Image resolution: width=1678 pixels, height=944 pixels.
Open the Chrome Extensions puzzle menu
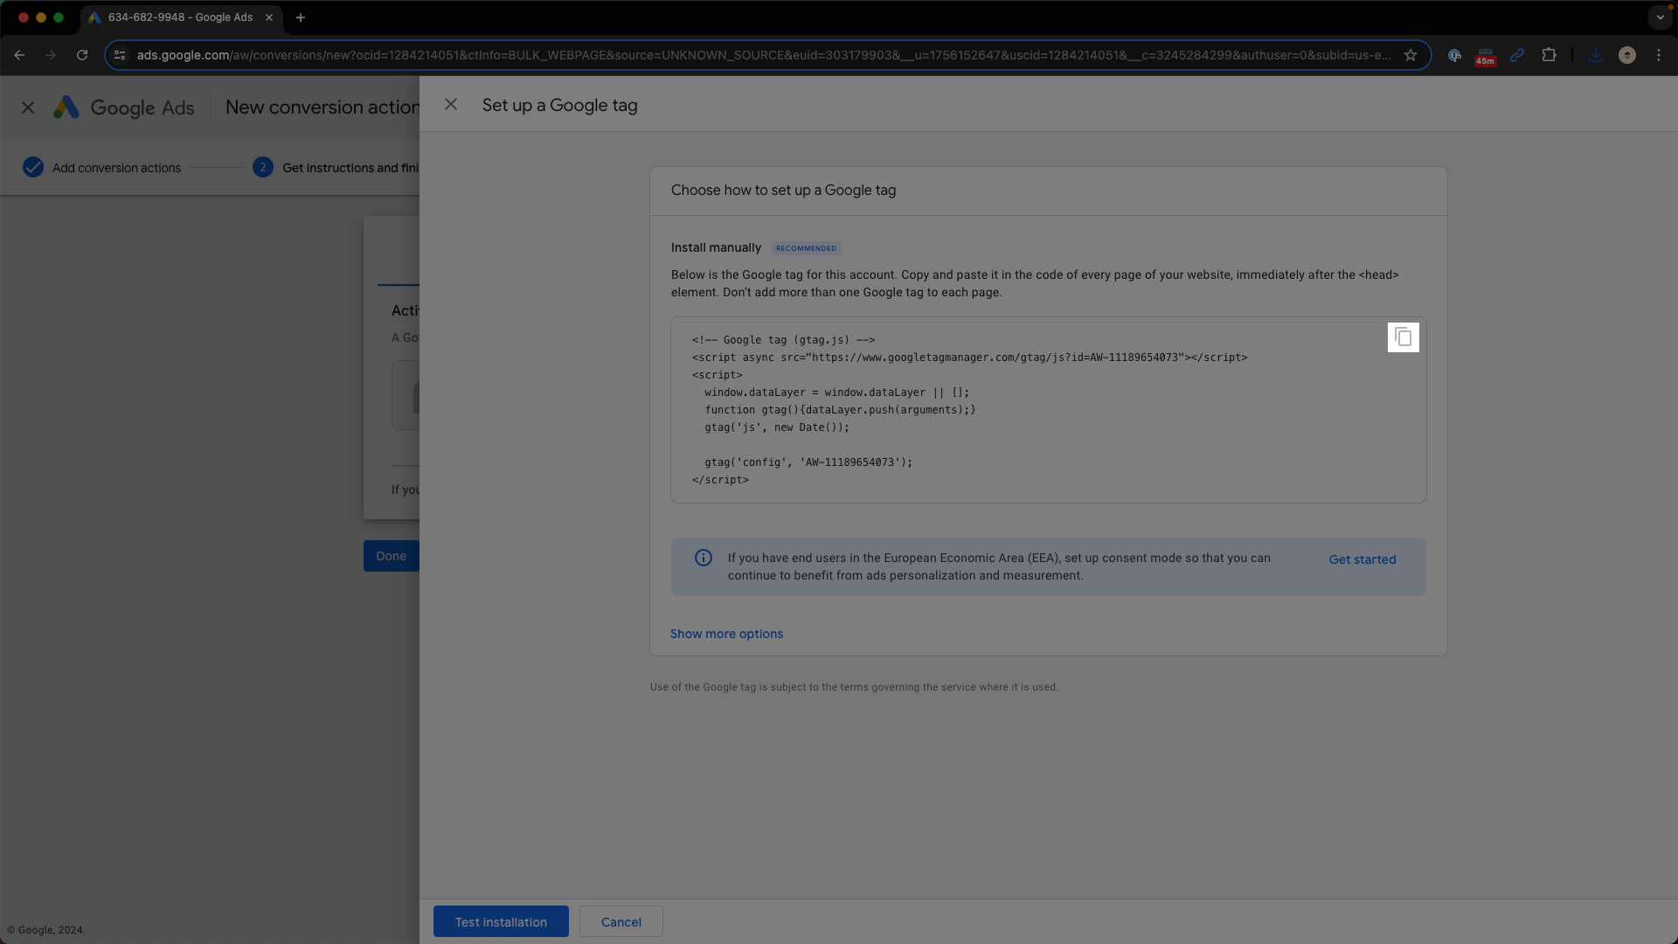pos(1549,55)
